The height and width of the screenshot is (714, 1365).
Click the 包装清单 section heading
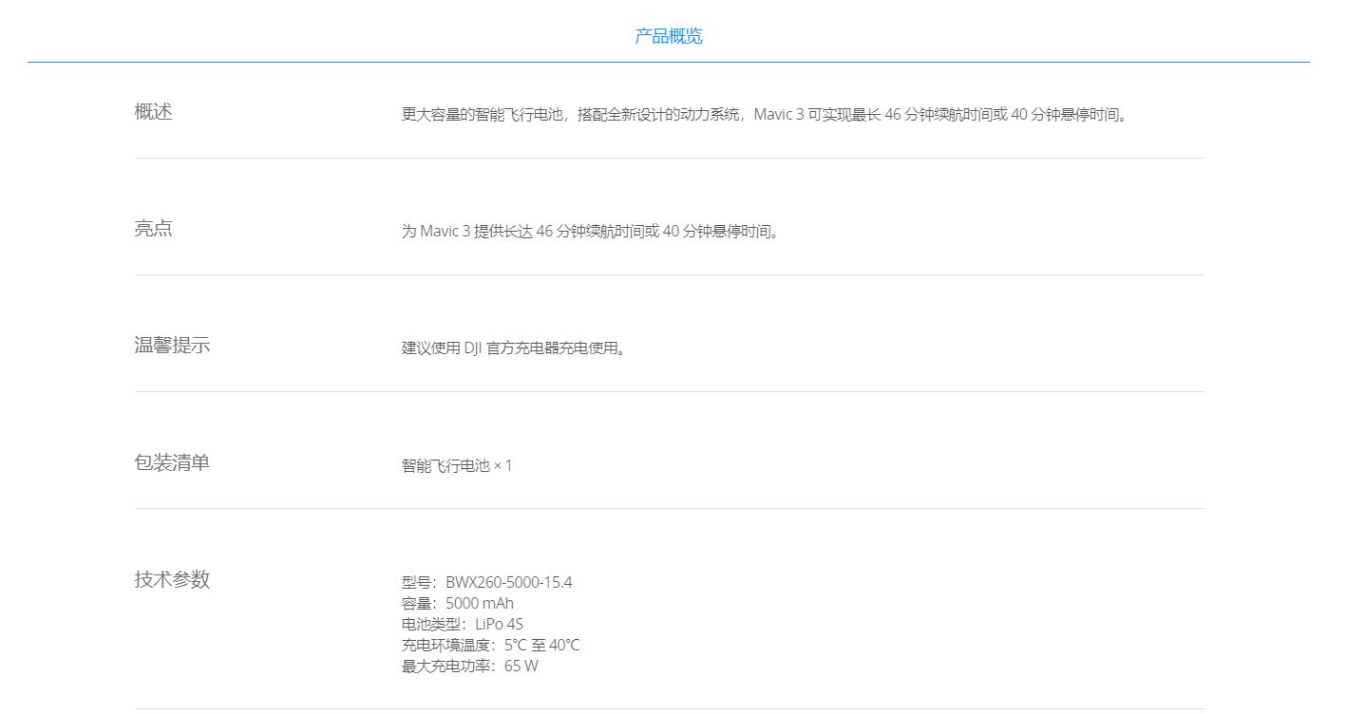click(x=171, y=462)
